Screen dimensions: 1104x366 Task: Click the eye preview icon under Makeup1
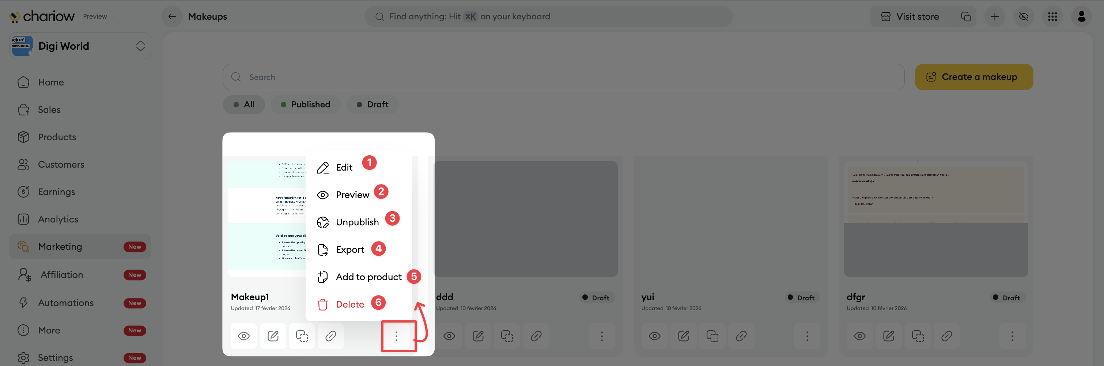tap(243, 336)
